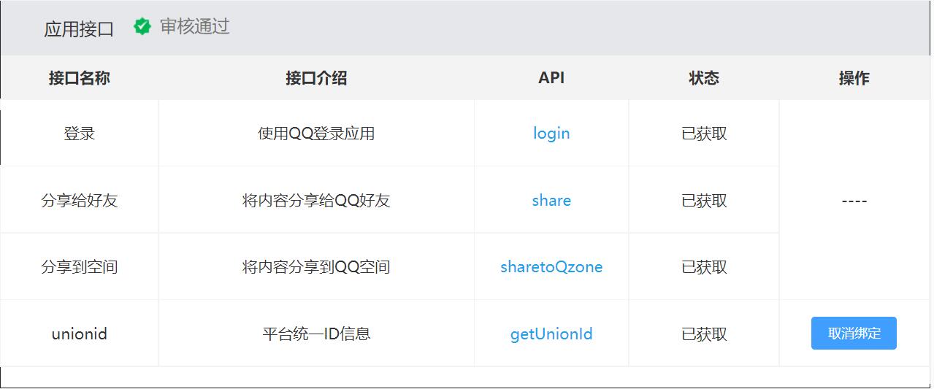This screenshot has width=934, height=389.
Task: Open the login API link
Action: [551, 134]
